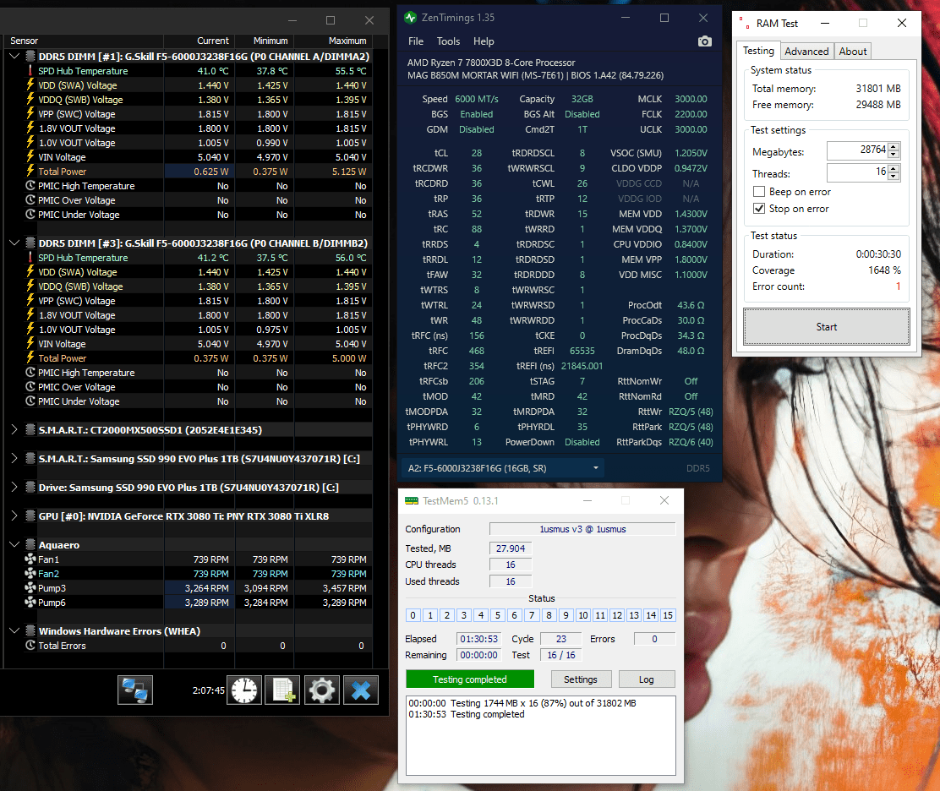Uncheck the Stop on error checkbox

759,209
